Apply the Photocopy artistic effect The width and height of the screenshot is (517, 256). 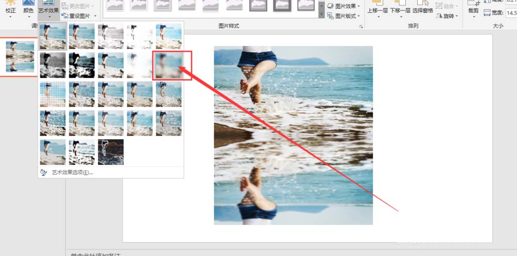[x=82, y=152]
